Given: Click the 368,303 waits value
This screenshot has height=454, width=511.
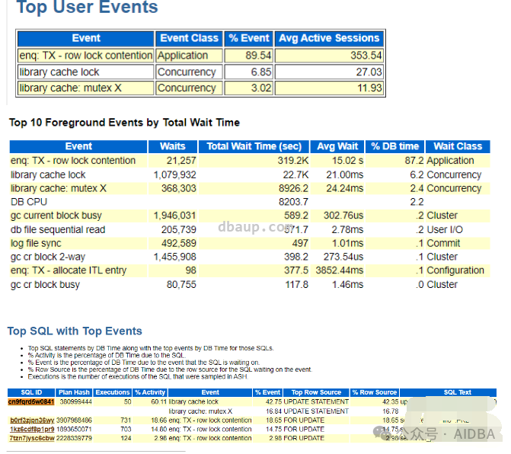Looking at the screenshot, I should point(179,188).
